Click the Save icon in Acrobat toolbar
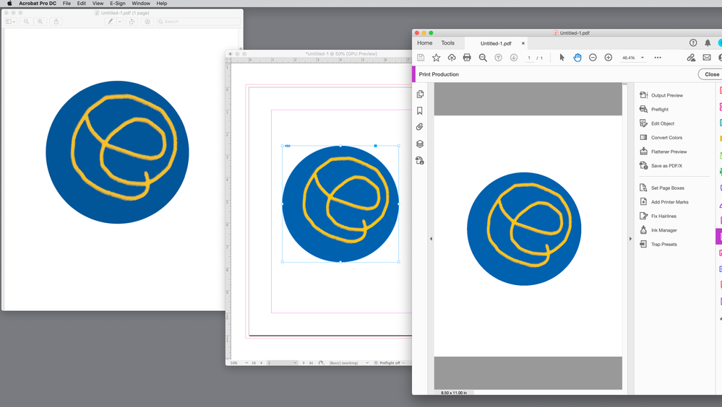This screenshot has width=722, height=407. [421, 58]
